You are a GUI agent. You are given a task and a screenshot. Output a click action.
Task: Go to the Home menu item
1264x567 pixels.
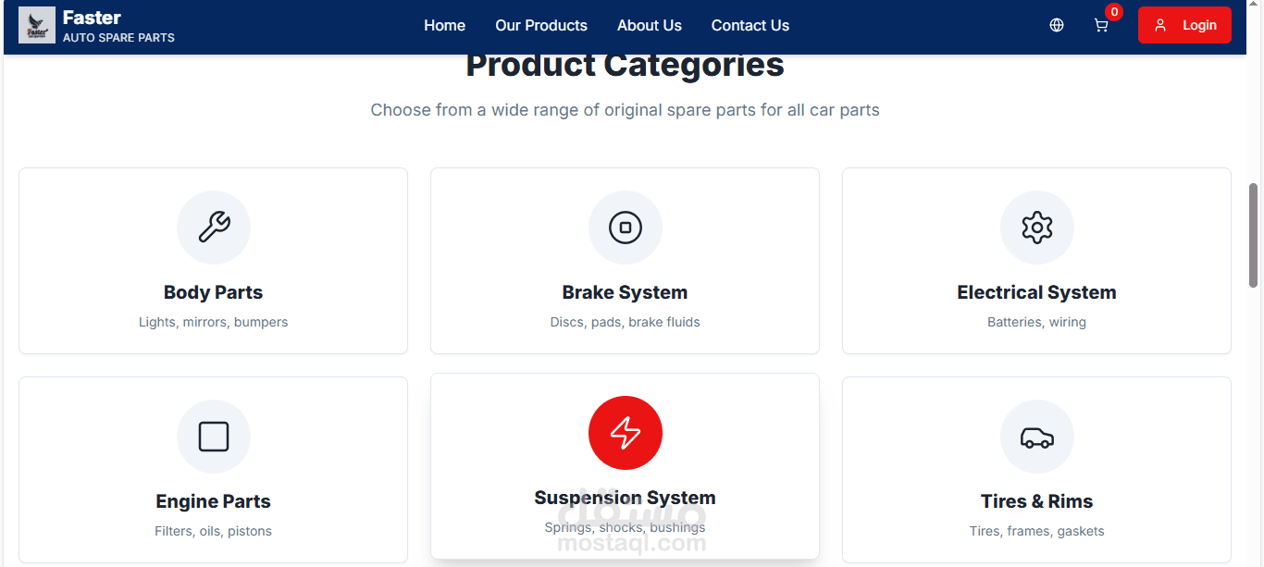tap(444, 25)
